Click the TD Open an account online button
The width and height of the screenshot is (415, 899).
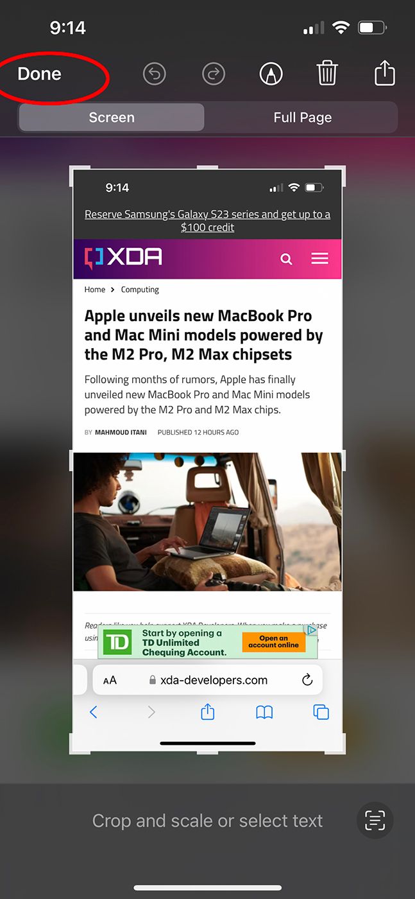pos(274,642)
